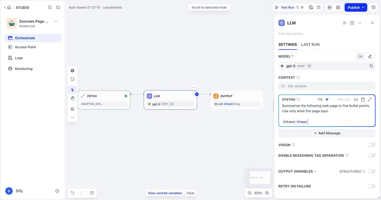Copy the system prompt with clipboard icon
This screenshot has height=200, width=381.
point(363,99)
